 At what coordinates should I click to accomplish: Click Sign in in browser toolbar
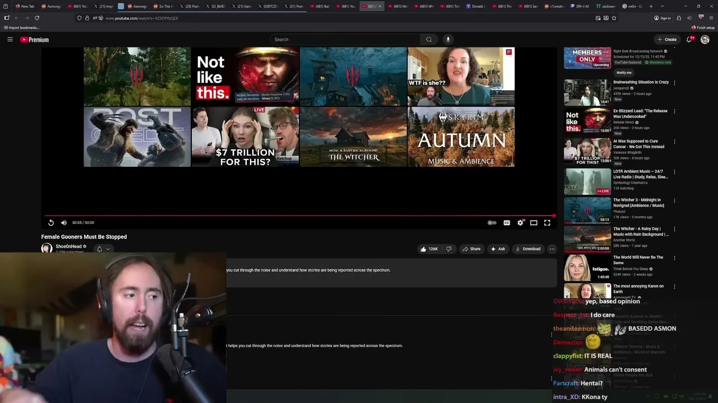(662, 18)
